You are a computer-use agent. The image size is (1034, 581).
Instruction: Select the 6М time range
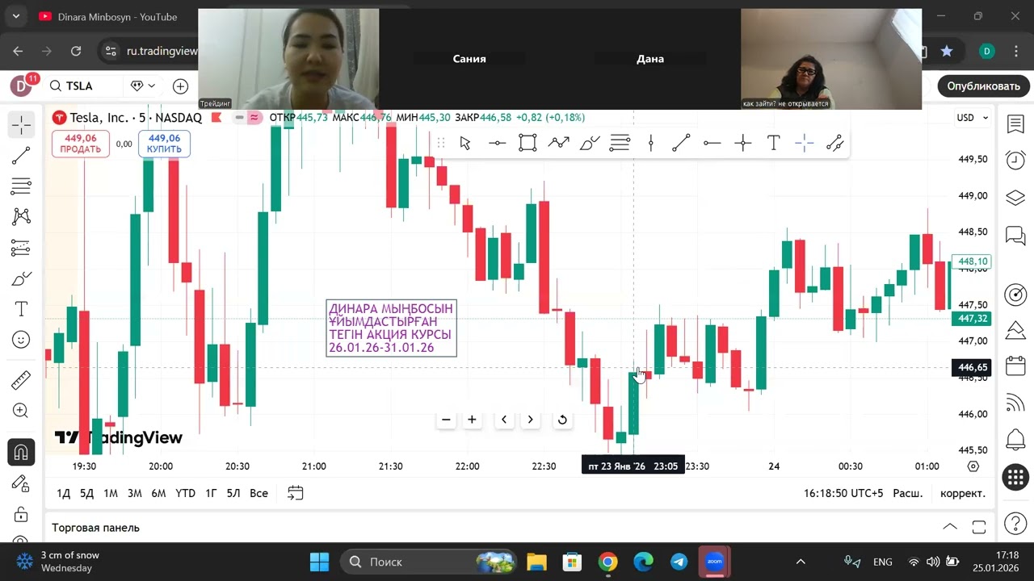[x=158, y=493]
